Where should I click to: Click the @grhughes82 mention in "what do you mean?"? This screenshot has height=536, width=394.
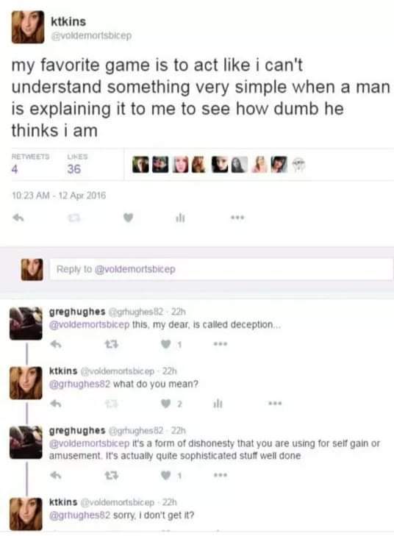tap(79, 385)
